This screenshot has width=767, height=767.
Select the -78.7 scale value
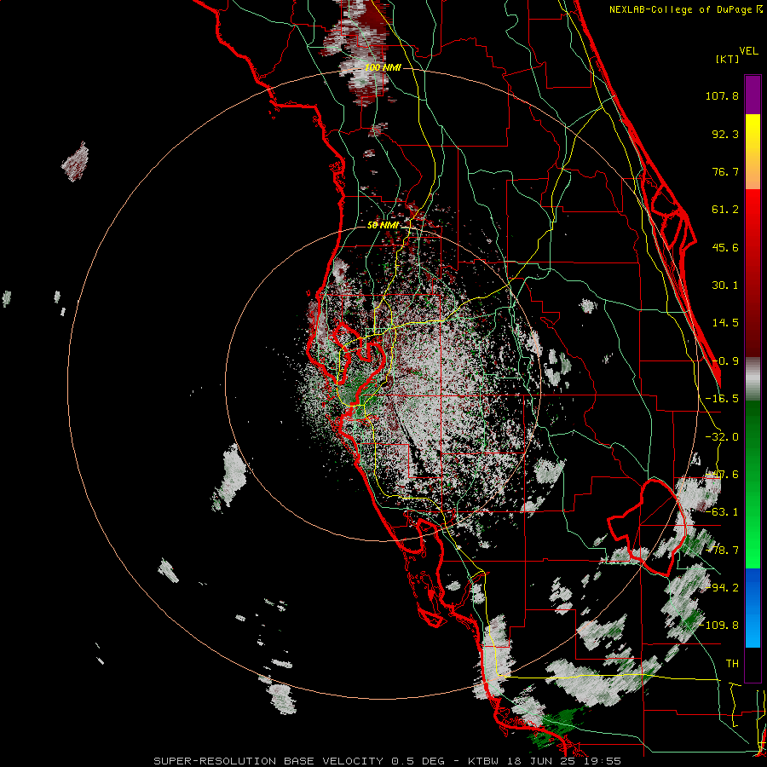pos(722,551)
